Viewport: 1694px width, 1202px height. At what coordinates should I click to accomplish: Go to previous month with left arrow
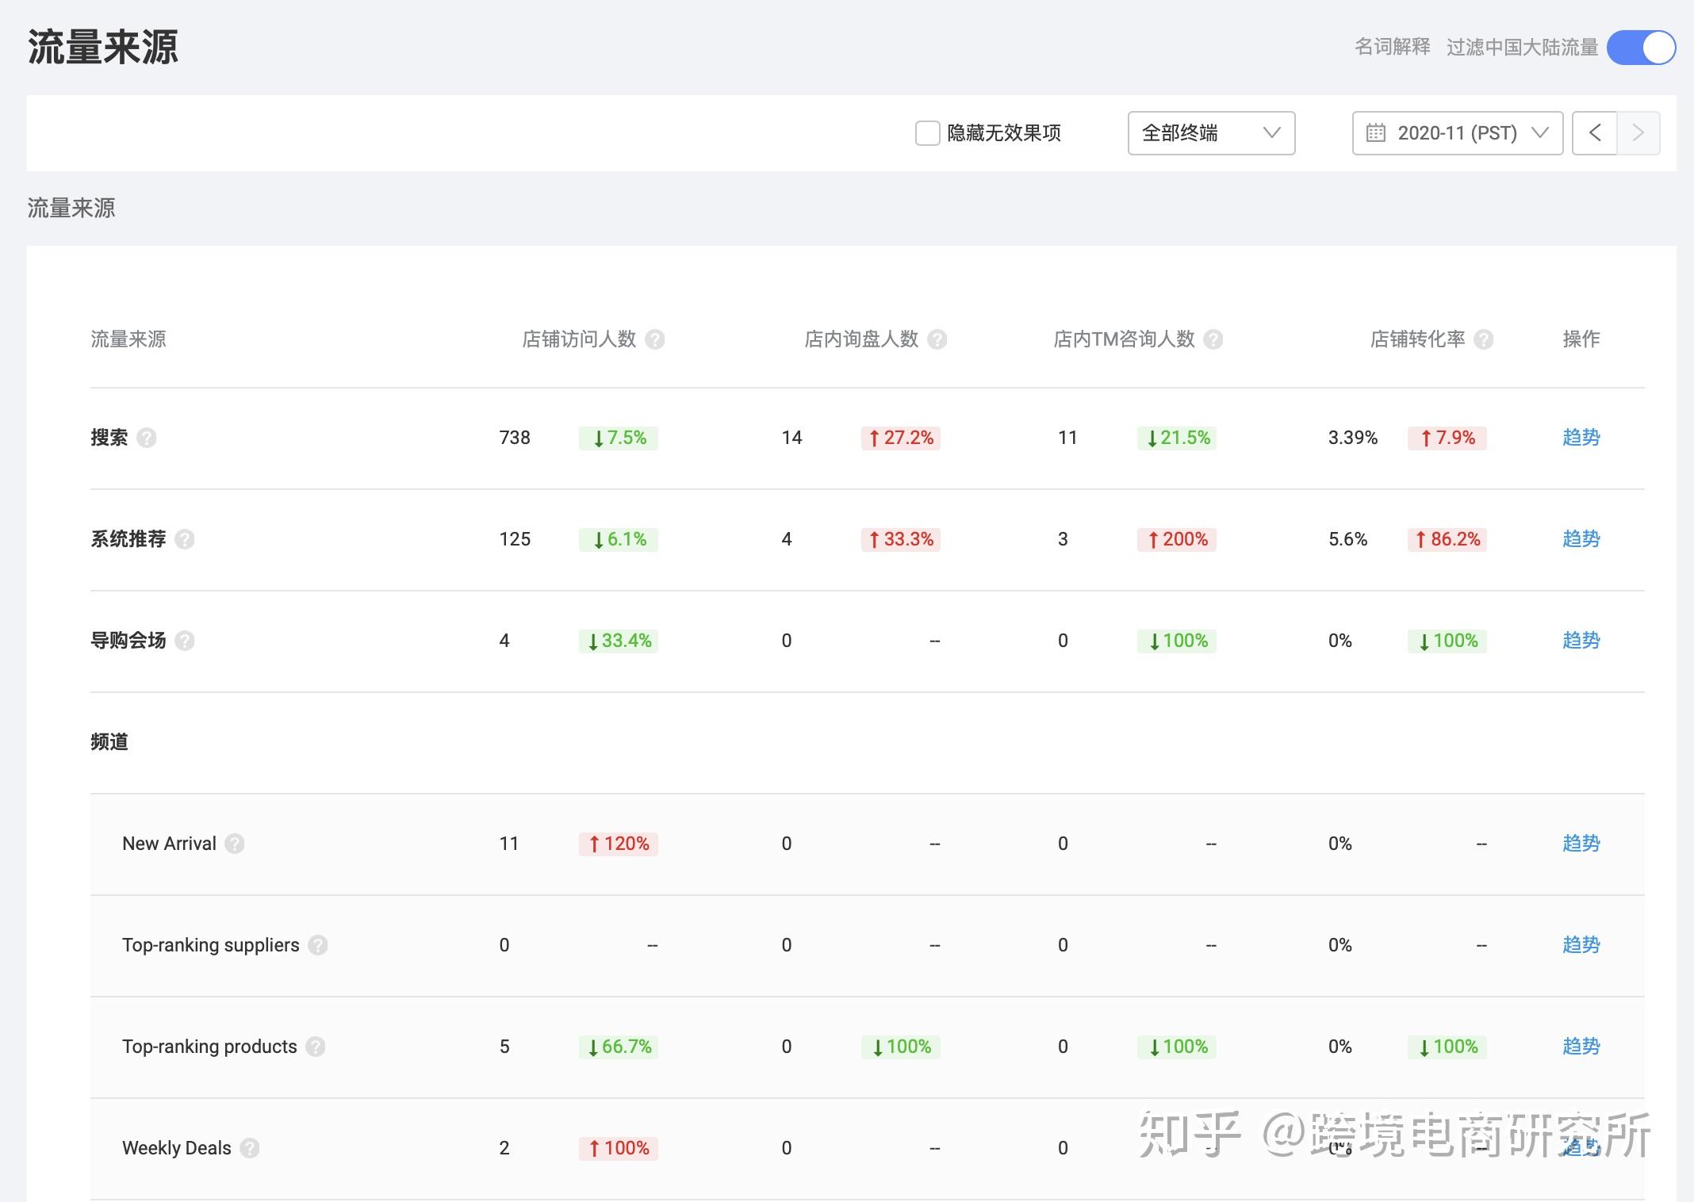tap(1594, 133)
